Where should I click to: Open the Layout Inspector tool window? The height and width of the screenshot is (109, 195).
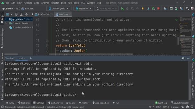tap(180, 103)
